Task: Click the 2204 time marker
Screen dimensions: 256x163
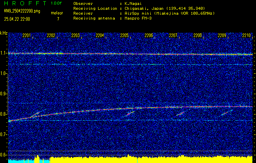Action: click(100, 35)
